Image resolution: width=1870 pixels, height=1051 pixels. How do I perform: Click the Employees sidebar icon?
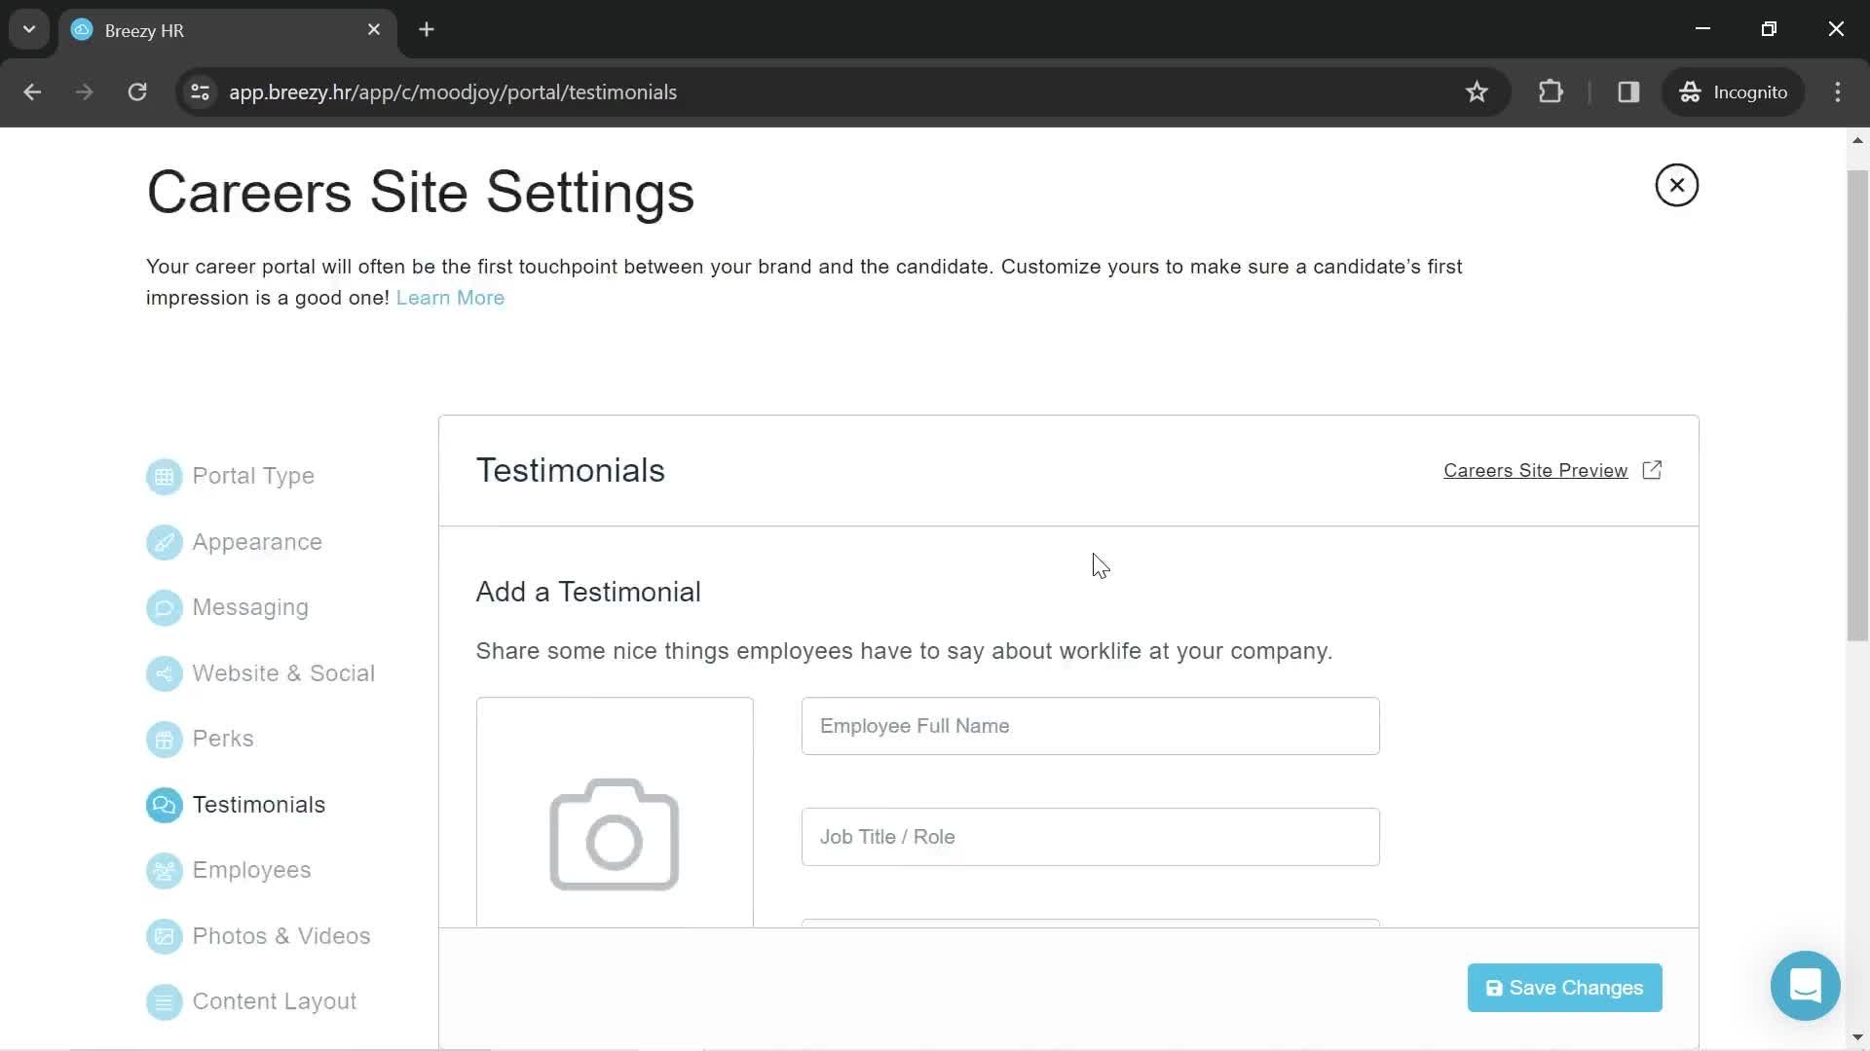(163, 871)
